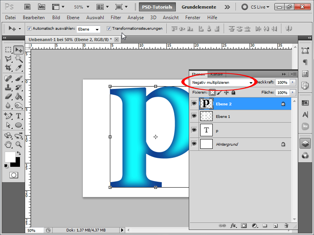Open Fläche fill slider arrow
This screenshot has width=314, height=235.
click(293, 92)
